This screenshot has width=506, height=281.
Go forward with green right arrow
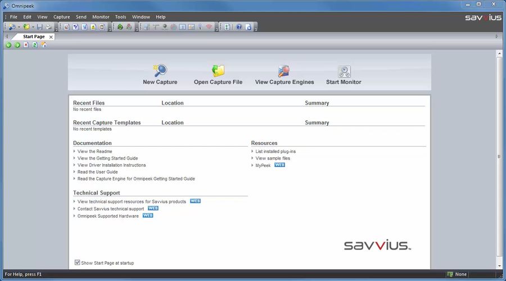(17, 45)
